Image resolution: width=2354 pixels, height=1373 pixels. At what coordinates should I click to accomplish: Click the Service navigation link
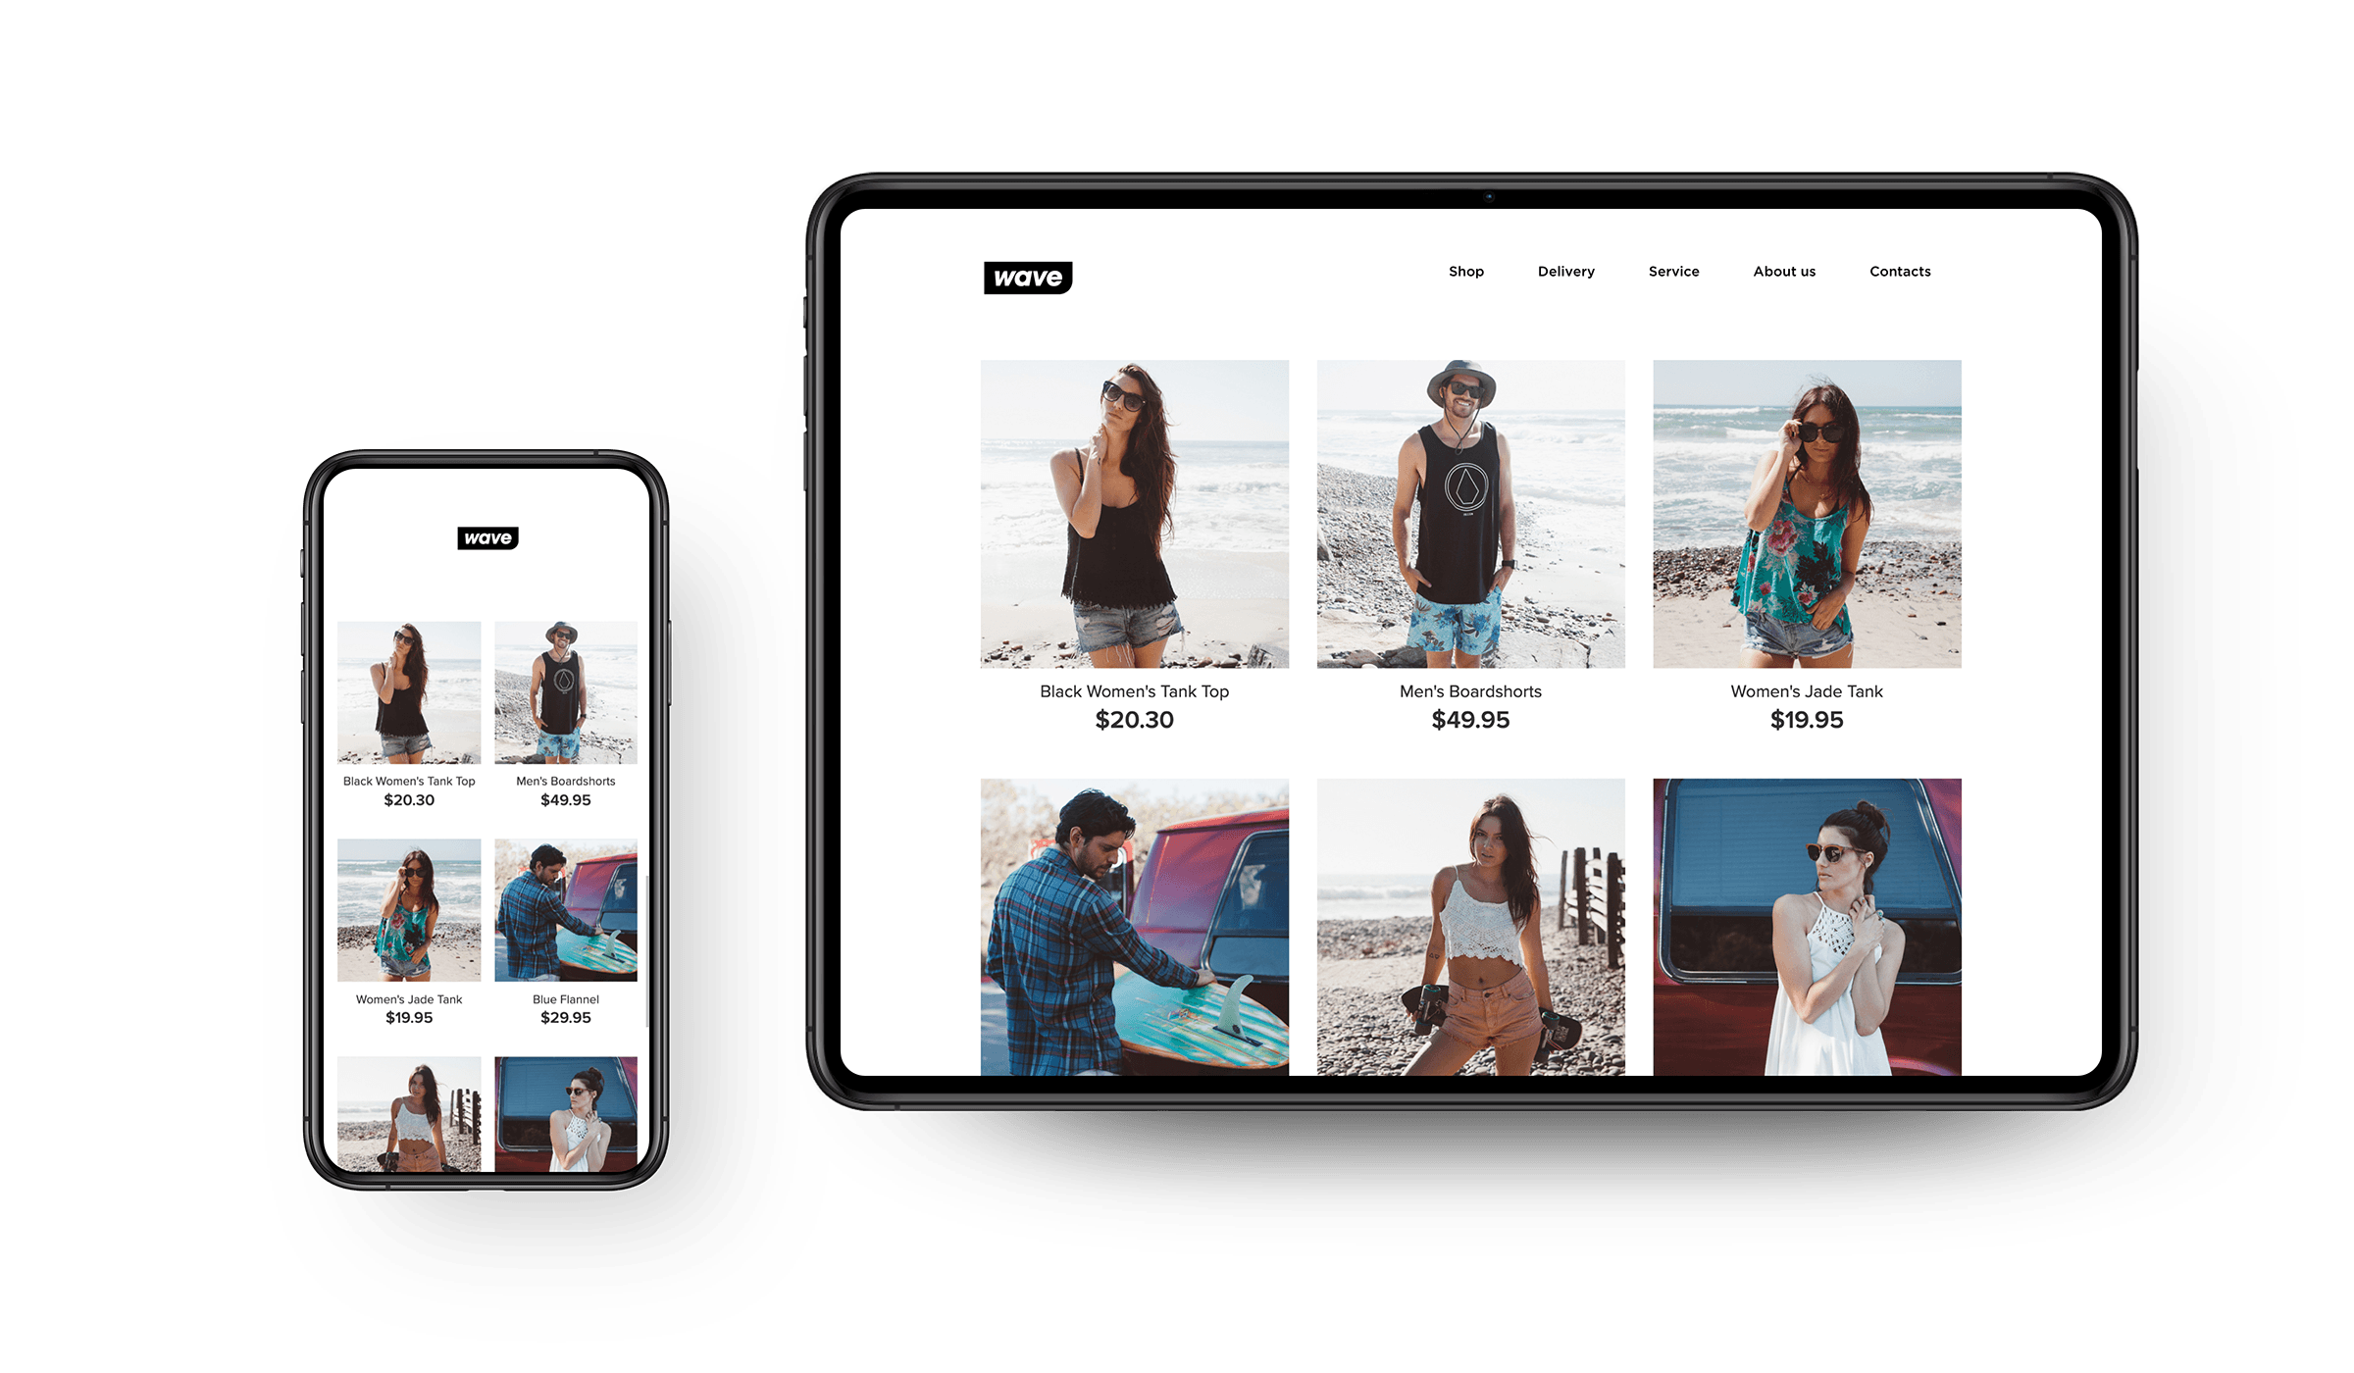[1672, 272]
